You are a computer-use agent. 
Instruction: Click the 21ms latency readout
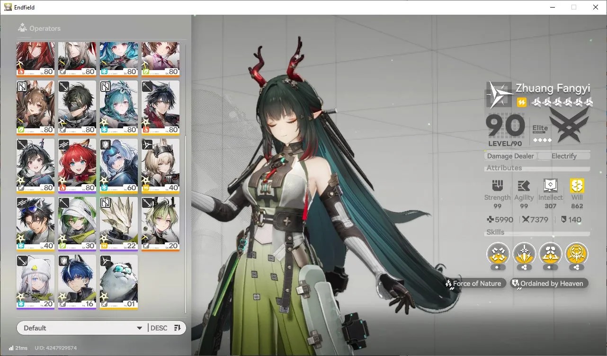[21, 348]
